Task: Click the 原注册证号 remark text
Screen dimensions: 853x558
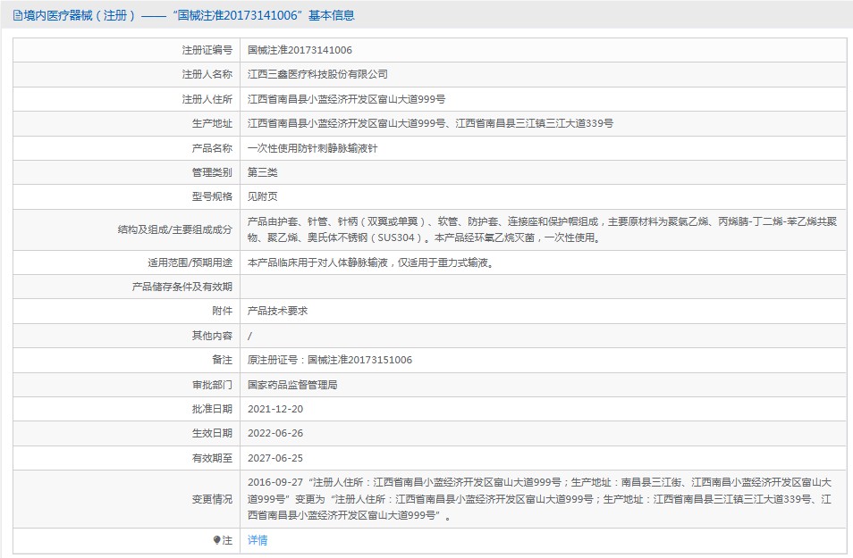Action: point(330,360)
